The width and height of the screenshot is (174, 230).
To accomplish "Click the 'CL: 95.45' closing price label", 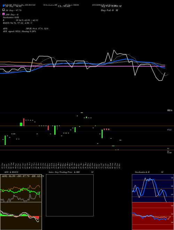I will pyautogui.click(x=64, y=6).
